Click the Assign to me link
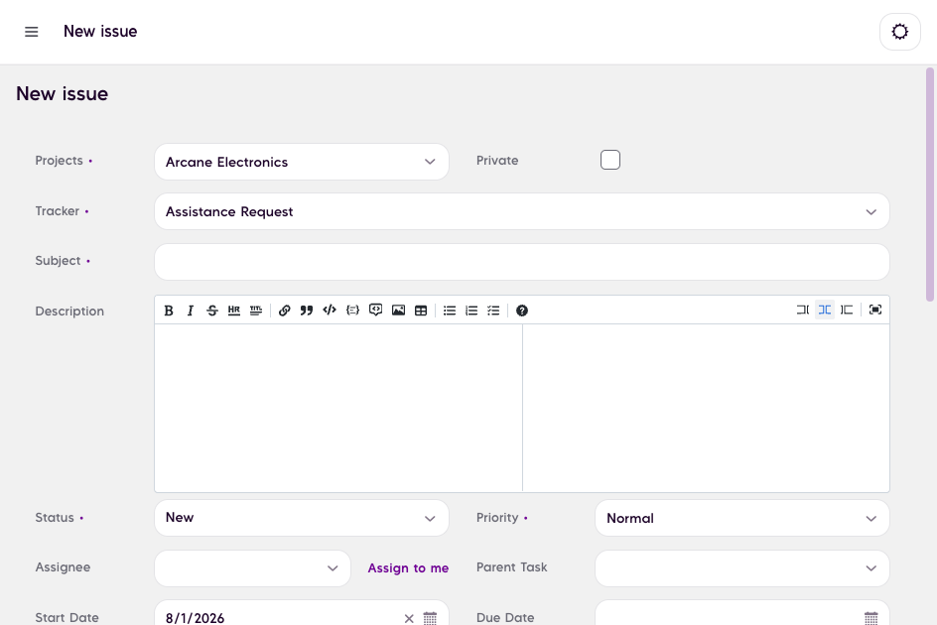The height and width of the screenshot is (625, 937). coord(408,568)
